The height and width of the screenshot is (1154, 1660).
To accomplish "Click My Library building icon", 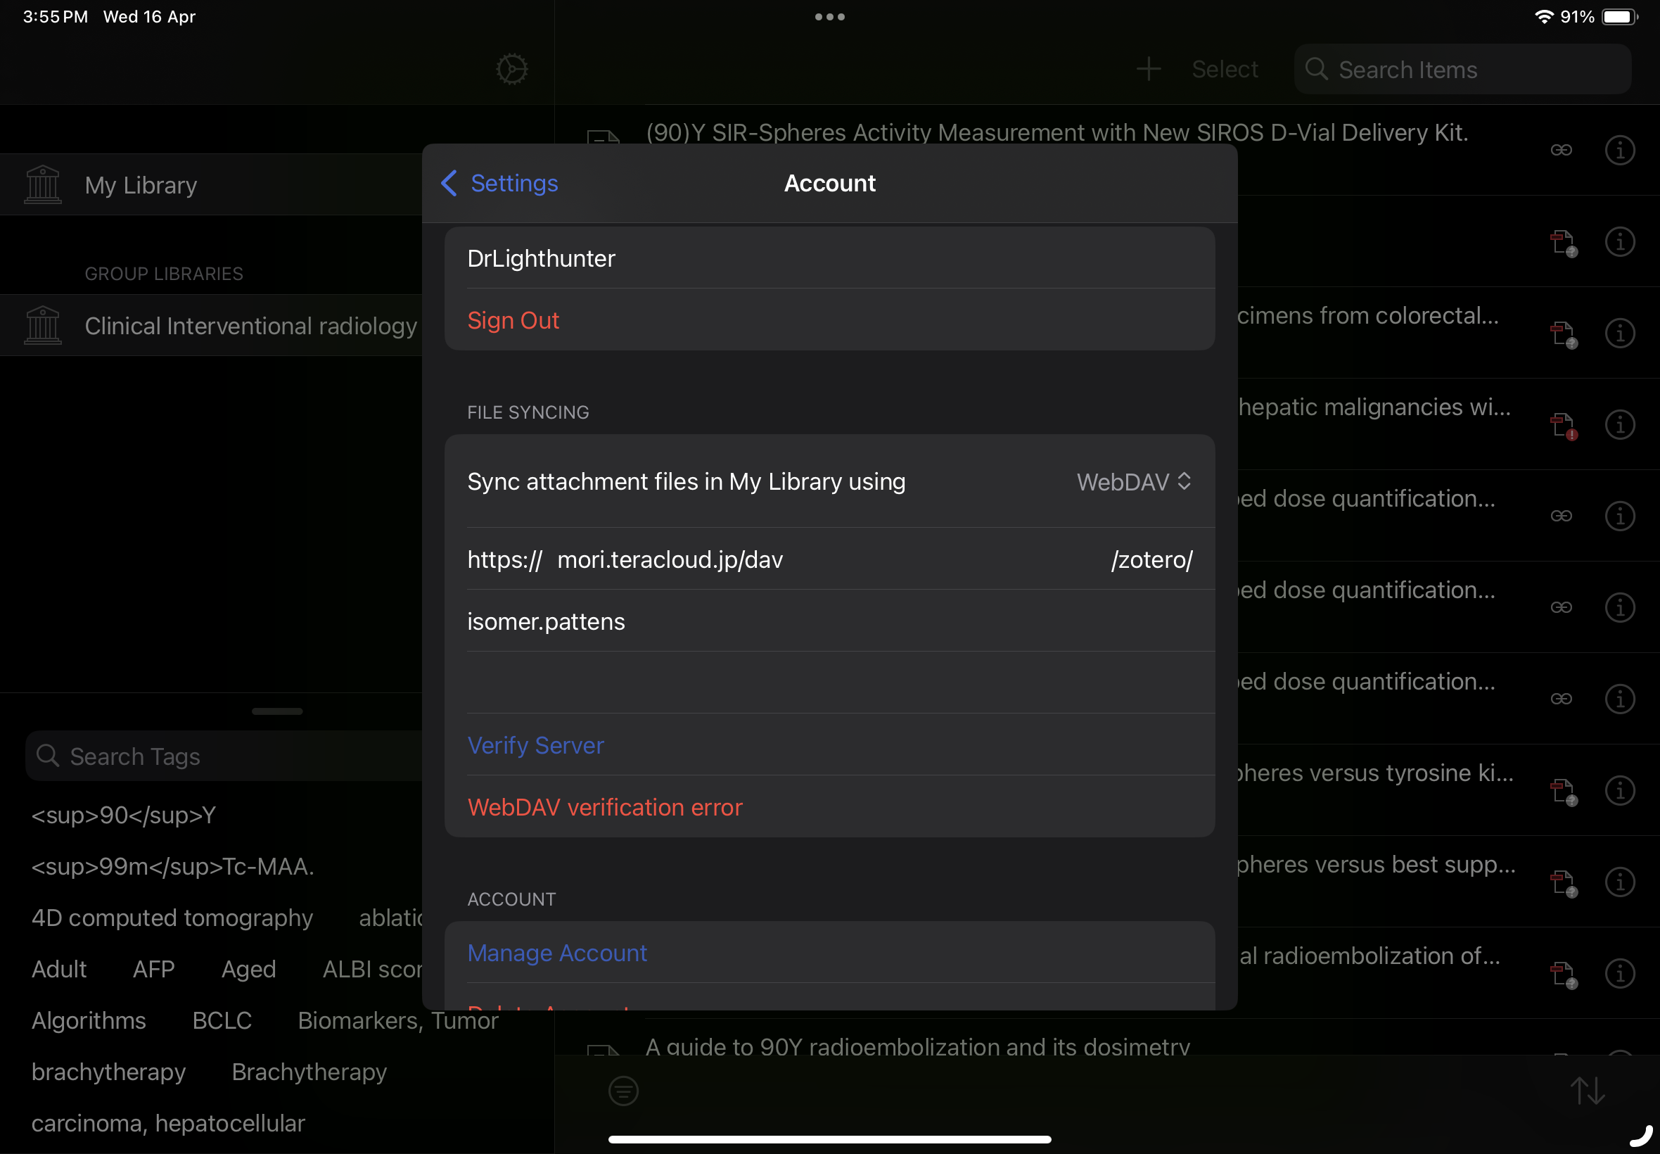I will click(43, 185).
